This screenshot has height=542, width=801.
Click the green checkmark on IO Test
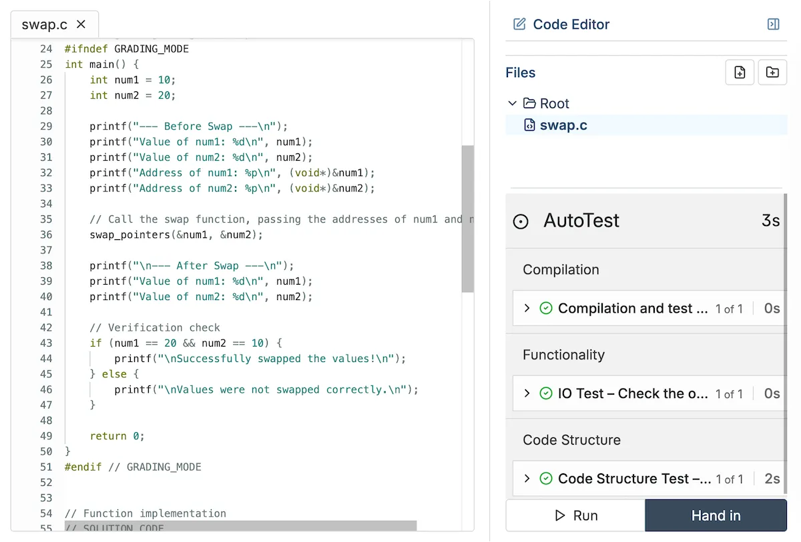[x=546, y=393]
